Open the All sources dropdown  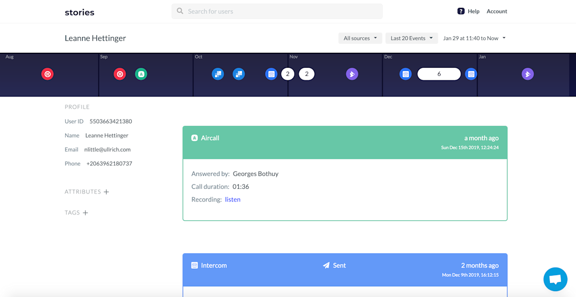click(361, 38)
